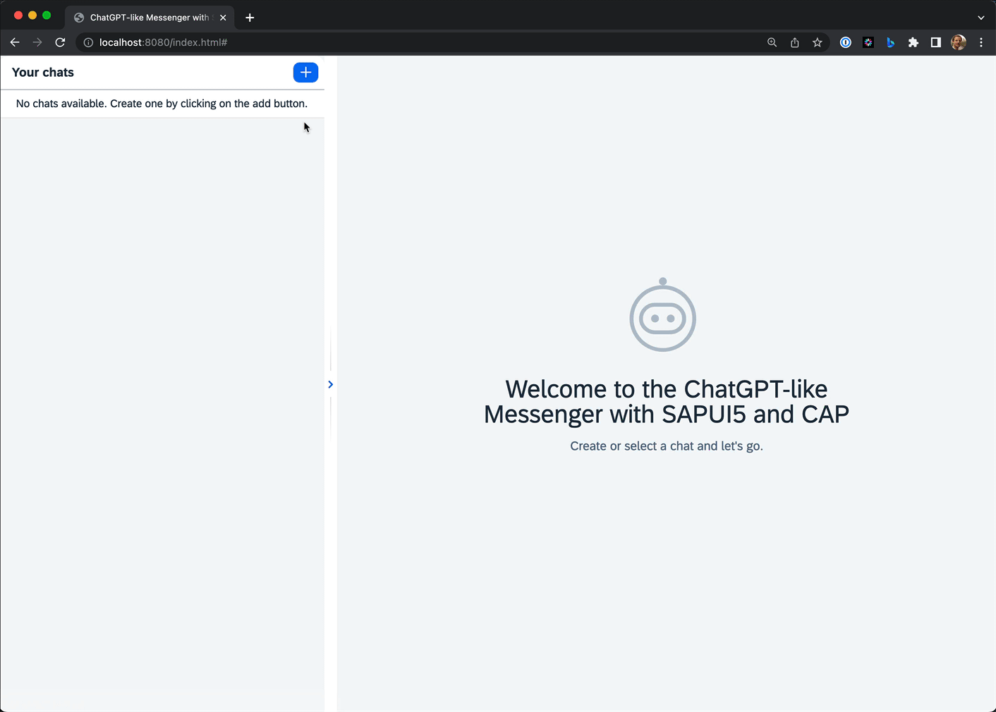Create a new chat with the plus button
996x712 pixels.
tap(305, 73)
